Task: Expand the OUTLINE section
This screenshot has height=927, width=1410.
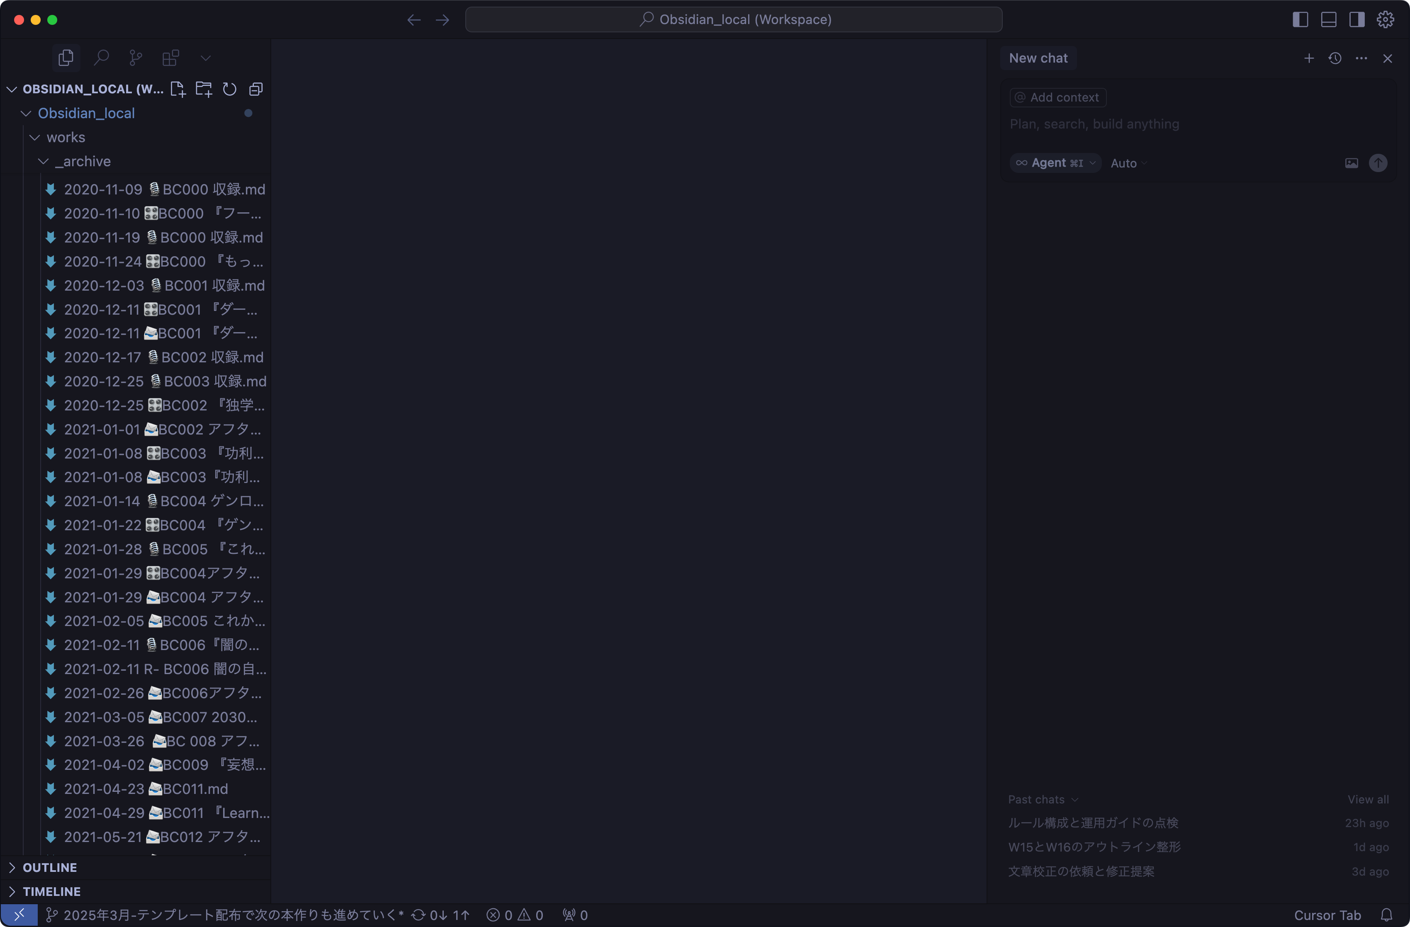Action: tap(50, 867)
